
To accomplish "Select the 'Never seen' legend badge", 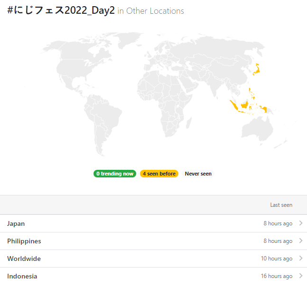I will tap(198, 174).
